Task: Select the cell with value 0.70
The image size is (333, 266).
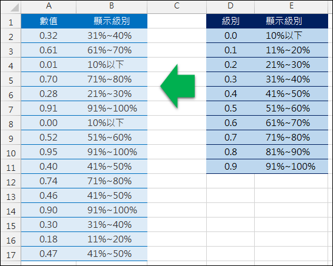Action: click(49, 79)
